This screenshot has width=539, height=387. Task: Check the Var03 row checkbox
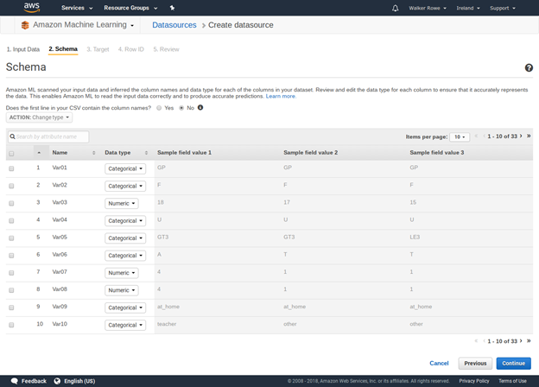point(11,203)
